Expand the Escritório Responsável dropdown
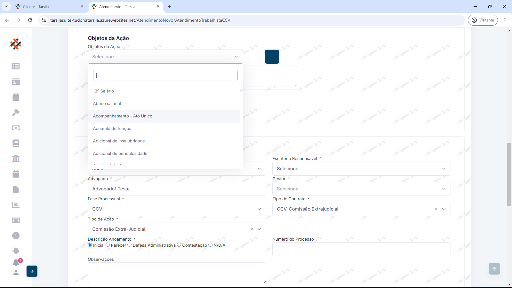Image resolution: width=512 pixels, height=288 pixels. pyautogui.click(x=361, y=169)
